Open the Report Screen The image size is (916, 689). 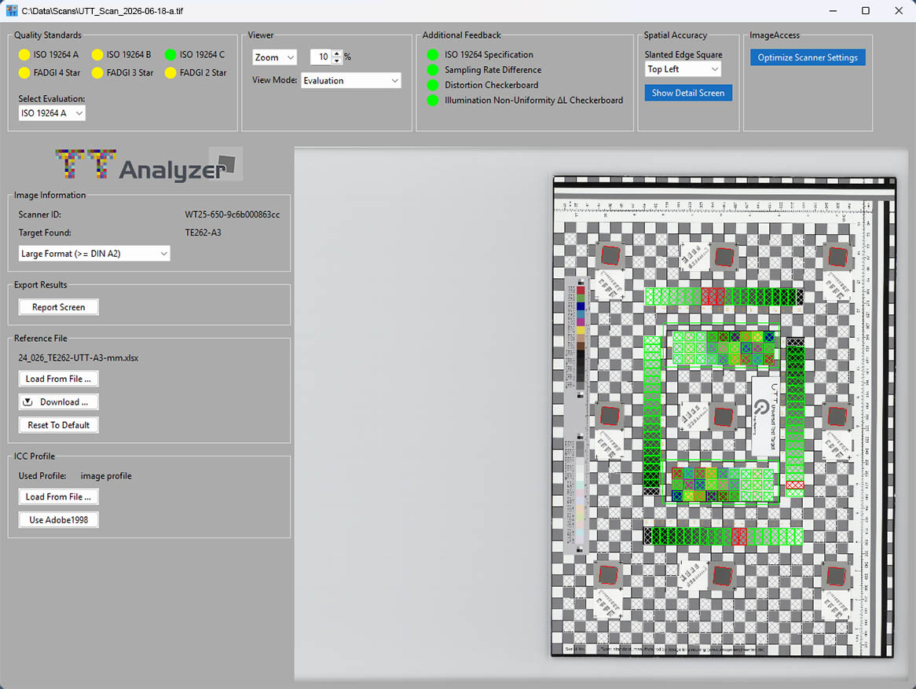coord(58,307)
